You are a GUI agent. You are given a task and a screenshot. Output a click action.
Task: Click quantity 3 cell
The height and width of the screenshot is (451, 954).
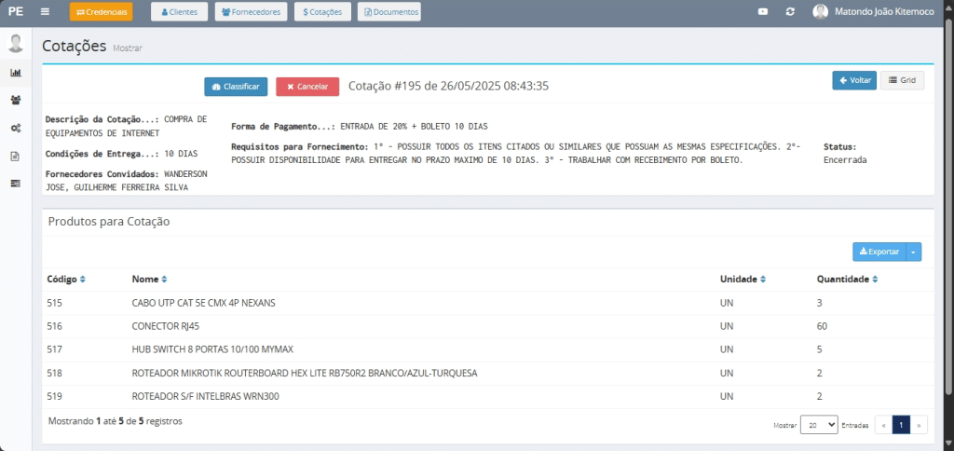(820, 303)
